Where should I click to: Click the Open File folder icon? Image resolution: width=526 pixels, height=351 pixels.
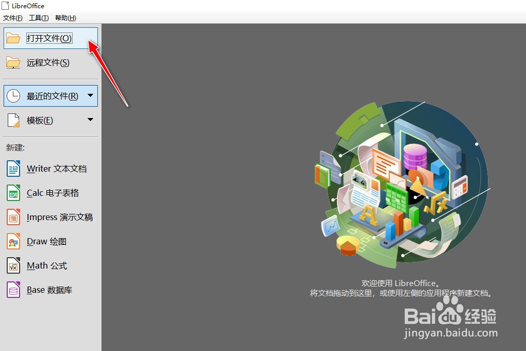(x=13, y=38)
